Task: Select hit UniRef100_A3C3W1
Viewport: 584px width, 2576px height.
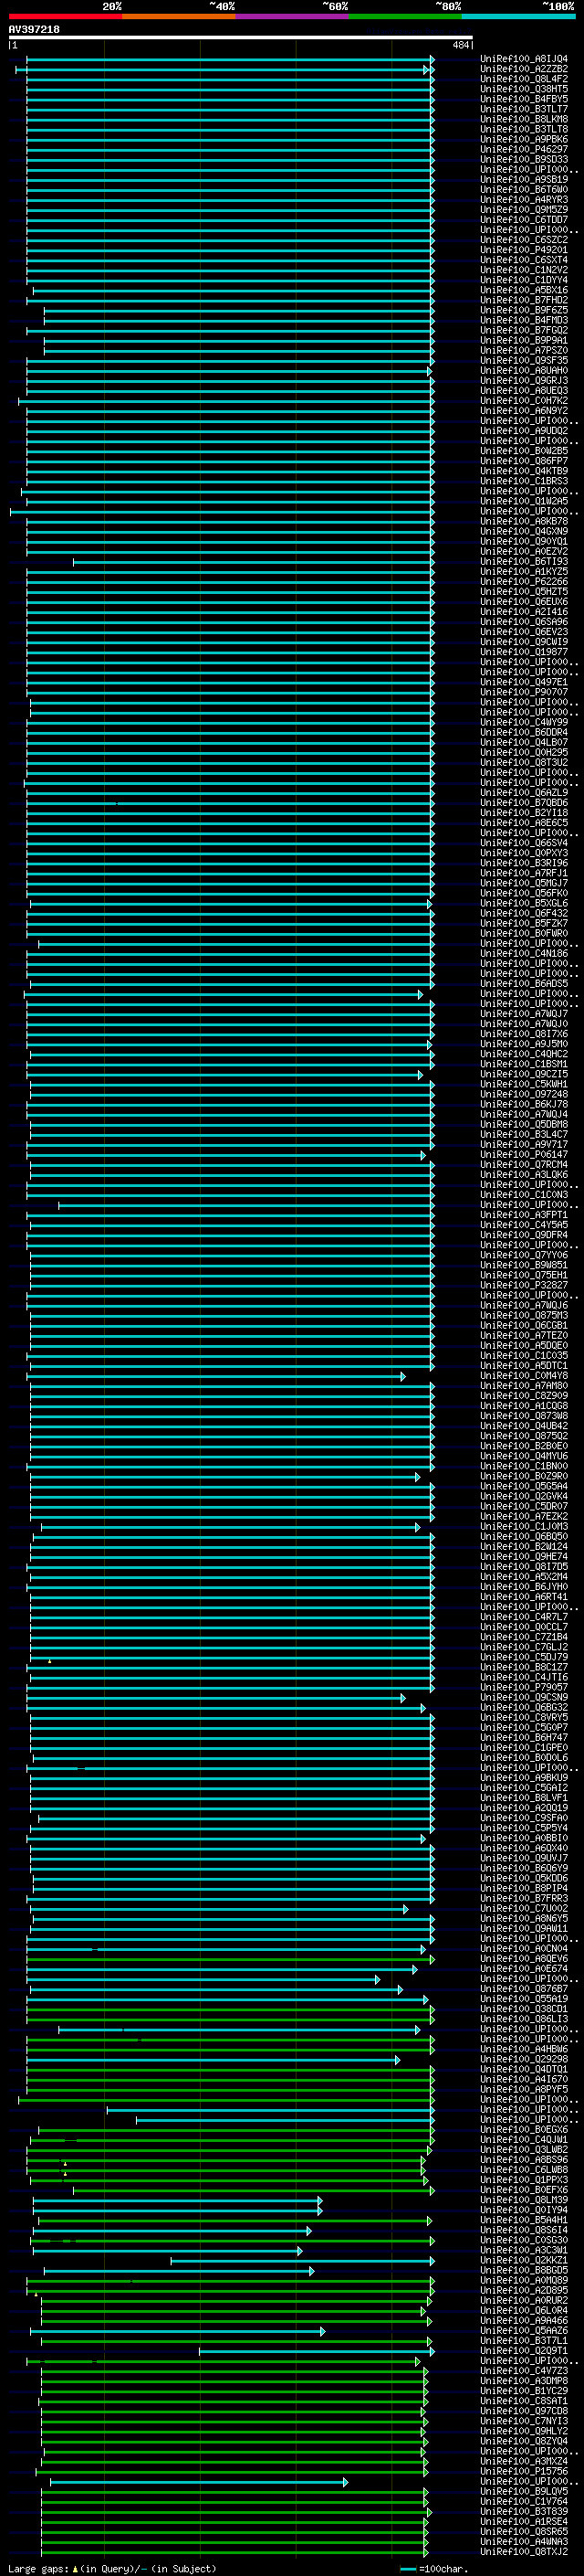Action: click(523, 2250)
